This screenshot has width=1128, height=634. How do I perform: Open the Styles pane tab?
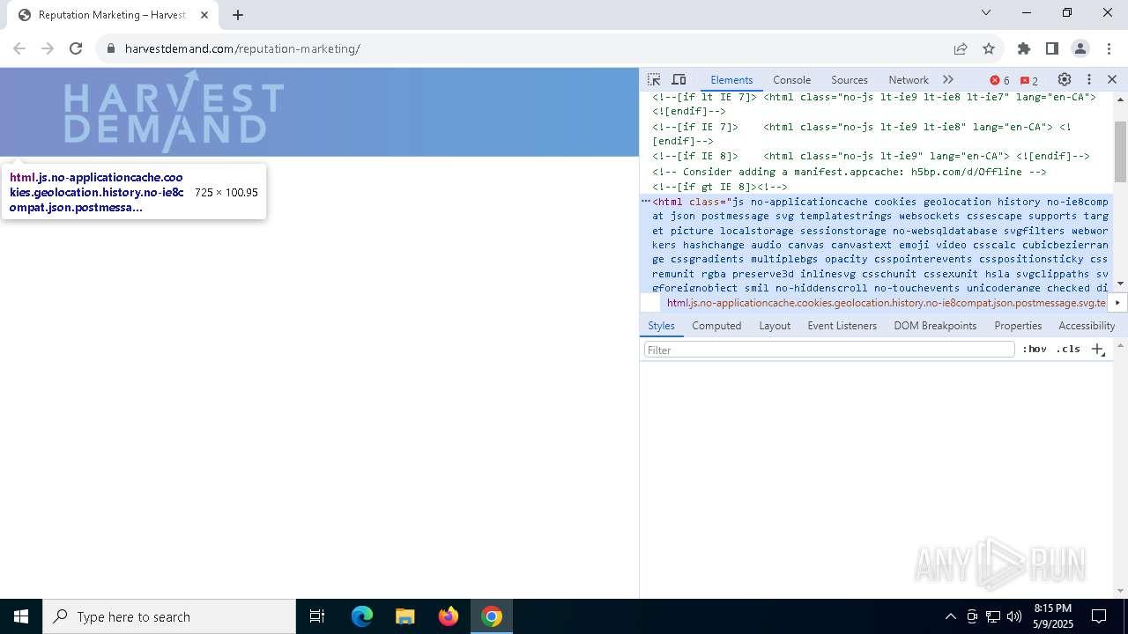[661, 326]
